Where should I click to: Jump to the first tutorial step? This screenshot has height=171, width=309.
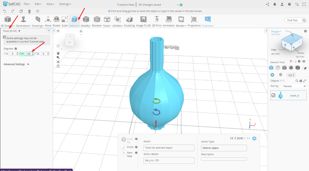coord(232,138)
